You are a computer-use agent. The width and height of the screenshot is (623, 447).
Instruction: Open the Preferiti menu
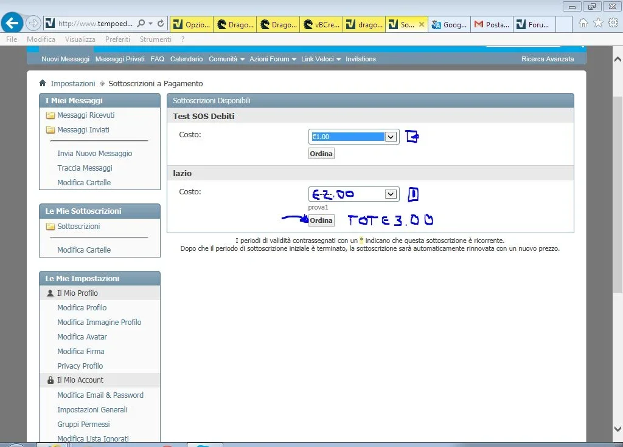tap(117, 39)
